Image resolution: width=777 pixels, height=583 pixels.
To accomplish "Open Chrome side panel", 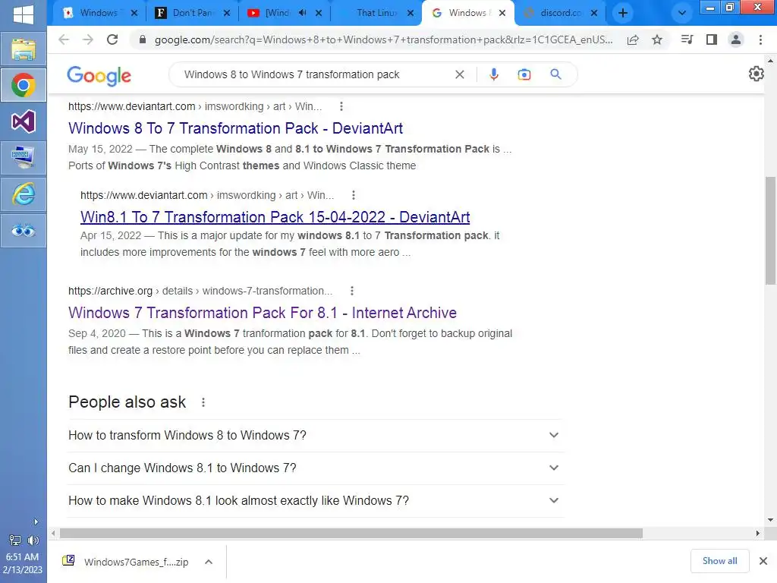I will tap(712, 39).
